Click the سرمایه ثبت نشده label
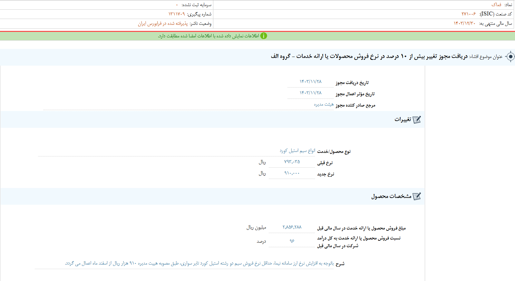 coord(197,5)
